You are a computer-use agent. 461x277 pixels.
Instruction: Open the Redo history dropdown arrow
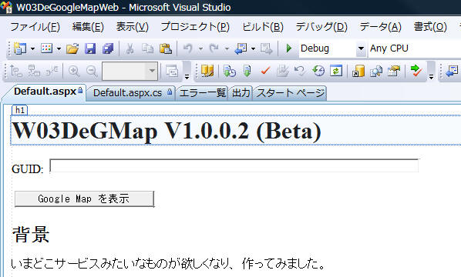pyautogui.click(x=227, y=48)
